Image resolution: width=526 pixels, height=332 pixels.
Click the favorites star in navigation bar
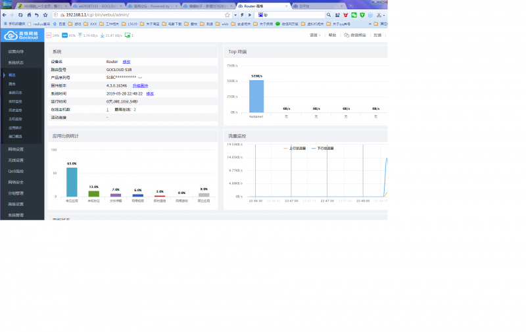(45, 14)
